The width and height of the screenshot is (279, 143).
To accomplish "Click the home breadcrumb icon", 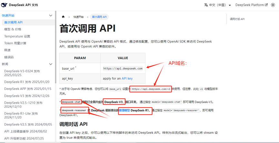I will pos(63,17).
